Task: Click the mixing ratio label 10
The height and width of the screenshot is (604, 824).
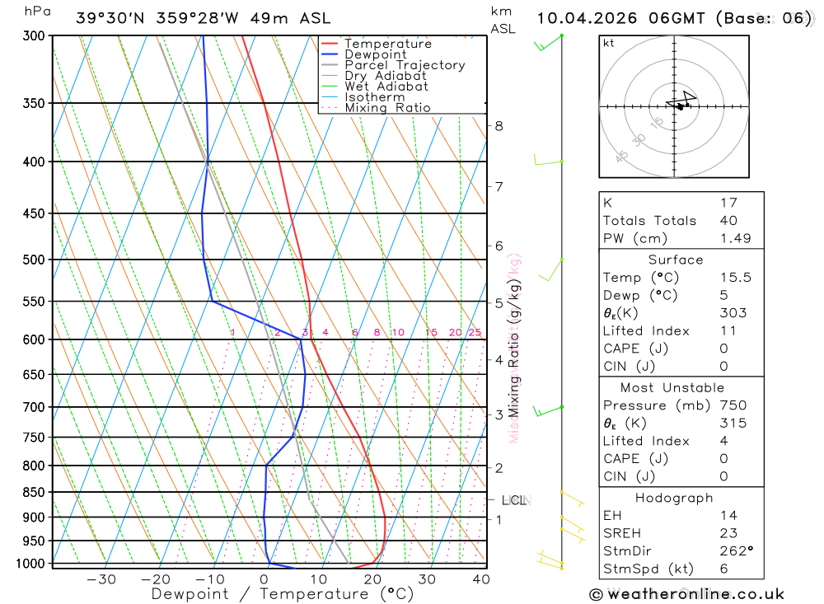Action: click(398, 333)
